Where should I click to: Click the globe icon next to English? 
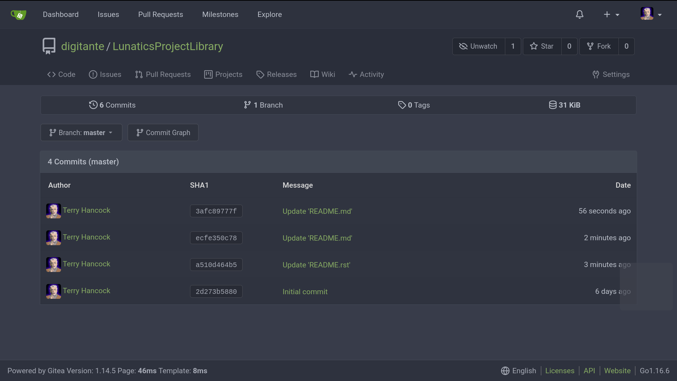point(505,371)
